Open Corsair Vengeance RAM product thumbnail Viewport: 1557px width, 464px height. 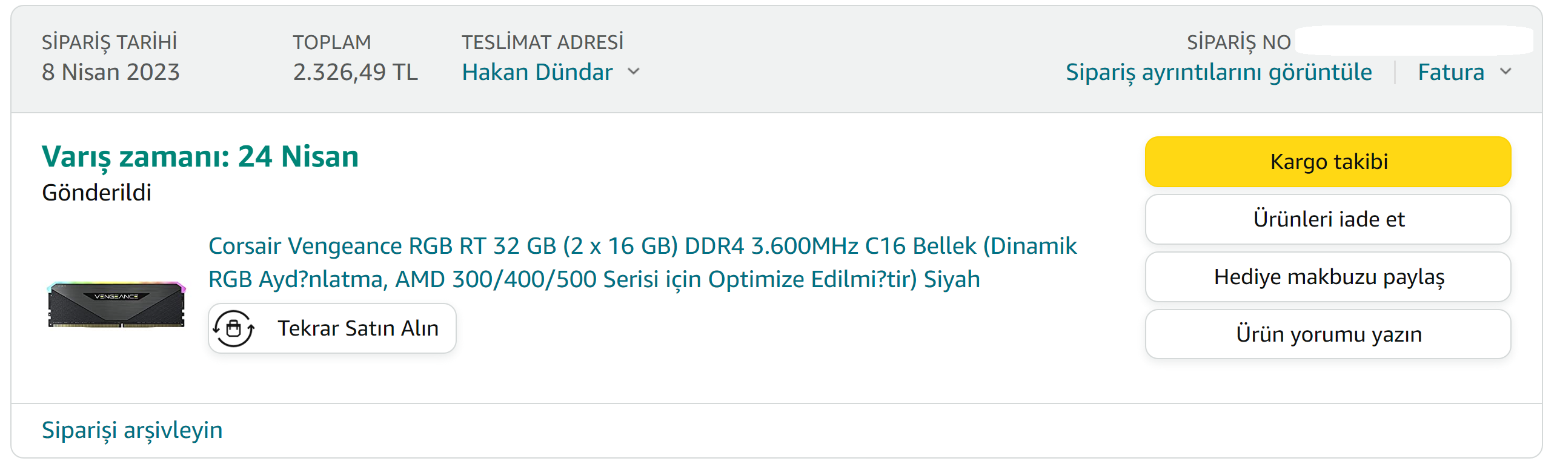coord(116,304)
